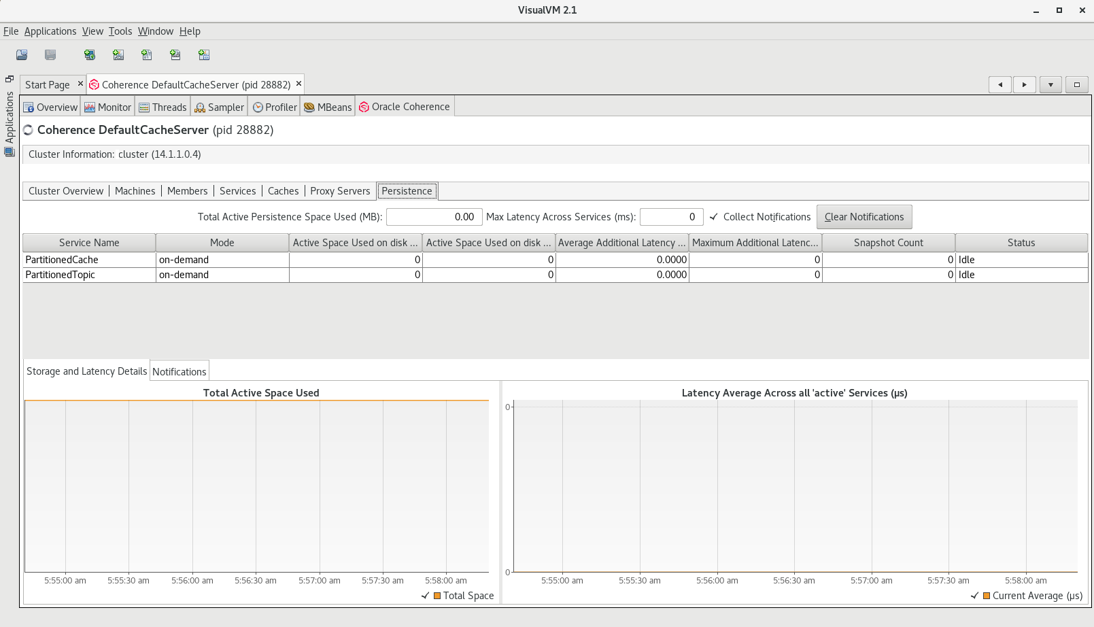The height and width of the screenshot is (627, 1094).
Task: Sort by the Maximum Additional Latency column header
Action: click(x=755, y=243)
